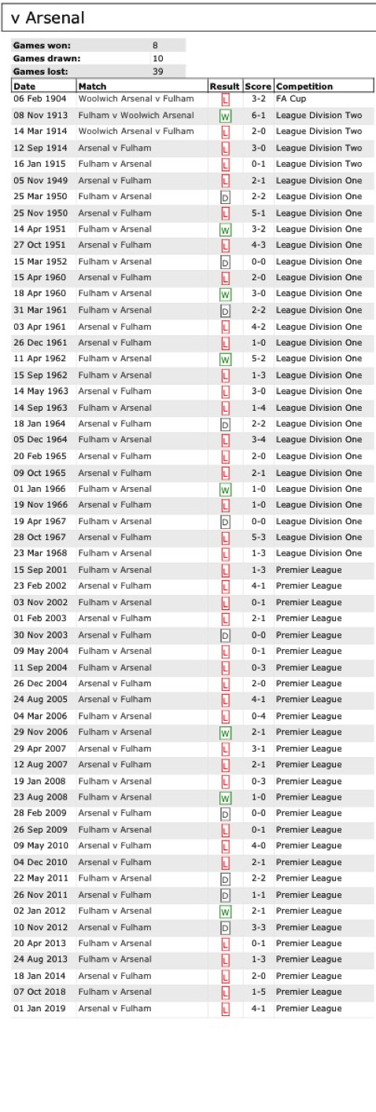Click the L result icon for 06 Feb 1904

pos(225,100)
